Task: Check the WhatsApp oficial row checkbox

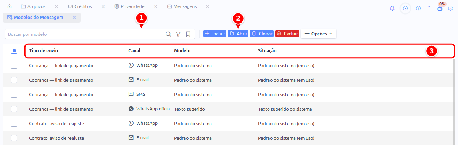Action: coord(14,109)
